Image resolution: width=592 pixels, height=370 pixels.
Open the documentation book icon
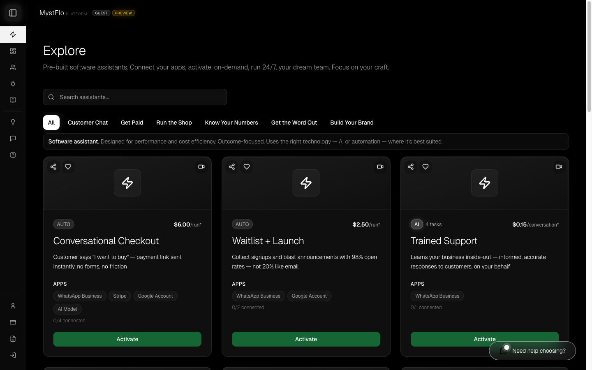(x=13, y=100)
